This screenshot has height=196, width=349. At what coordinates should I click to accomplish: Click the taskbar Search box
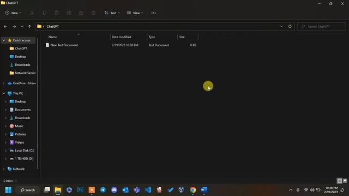[x=28, y=190]
